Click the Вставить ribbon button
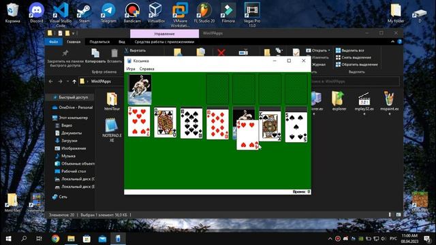 [114, 56]
